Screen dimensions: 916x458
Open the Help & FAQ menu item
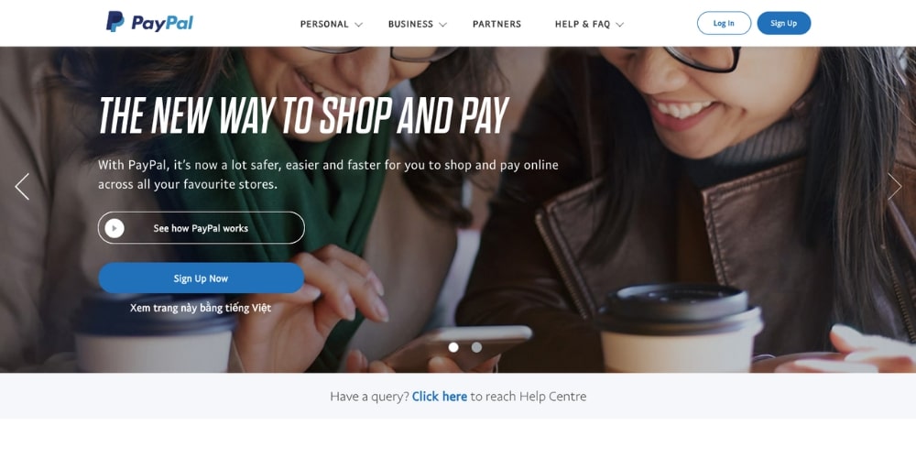[x=583, y=24]
